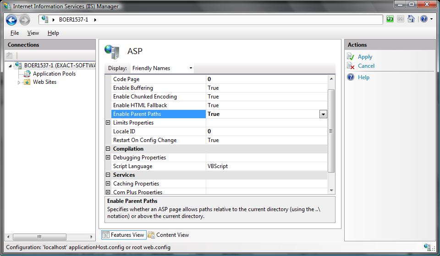Click the Connections toolbar connect icon
The width and height of the screenshot is (440, 256).
click(x=10, y=55)
